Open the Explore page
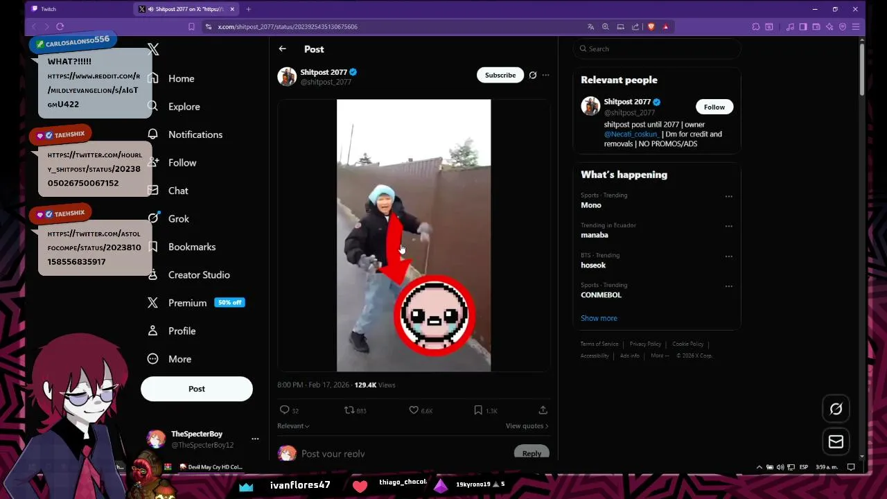This screenshot has width=887, height=499. [x=174, y=107]
